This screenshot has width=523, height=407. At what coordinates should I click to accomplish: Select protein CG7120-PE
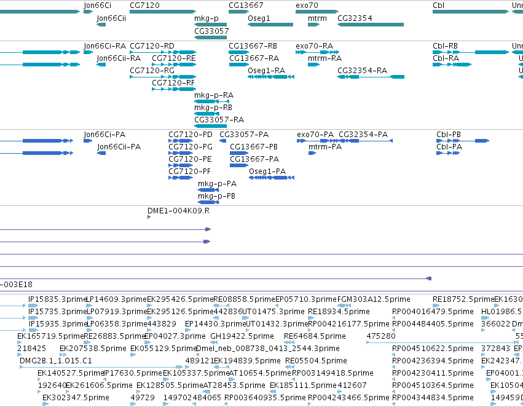tap(190, 159)
